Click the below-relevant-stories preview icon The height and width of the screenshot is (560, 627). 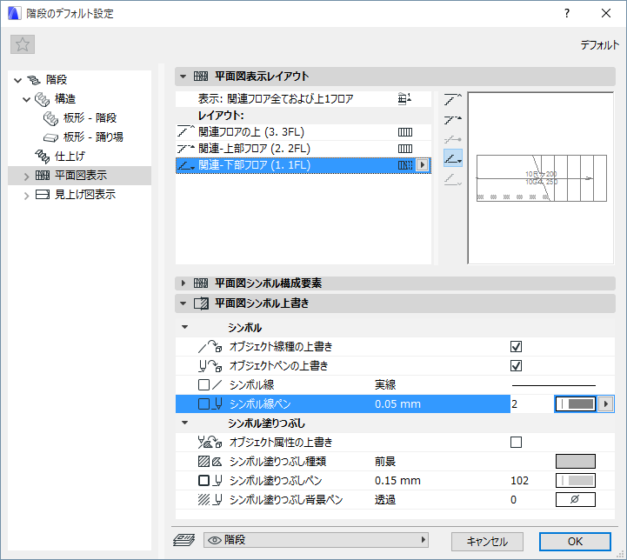click(453, 179)
